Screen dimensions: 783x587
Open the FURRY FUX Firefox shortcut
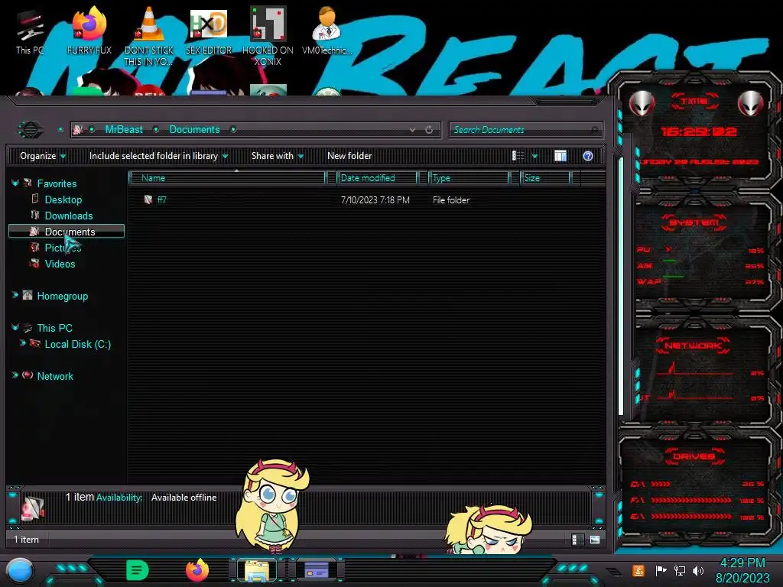[89, 32]
